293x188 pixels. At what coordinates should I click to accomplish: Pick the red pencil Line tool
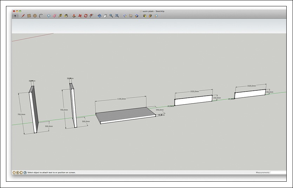pyautogui.click(x=23, y=16)
